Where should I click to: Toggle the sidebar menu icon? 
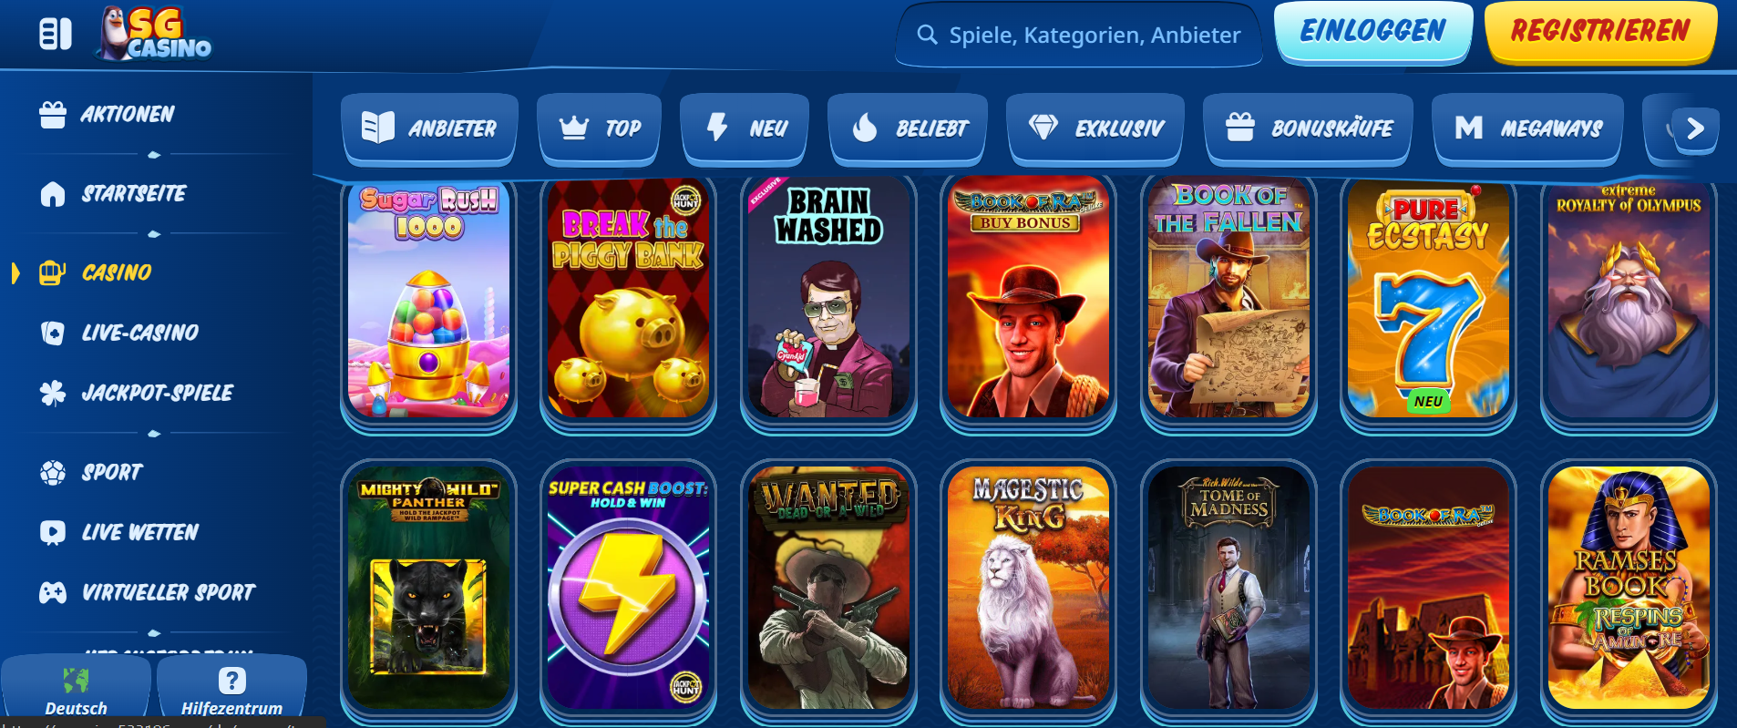56,35
